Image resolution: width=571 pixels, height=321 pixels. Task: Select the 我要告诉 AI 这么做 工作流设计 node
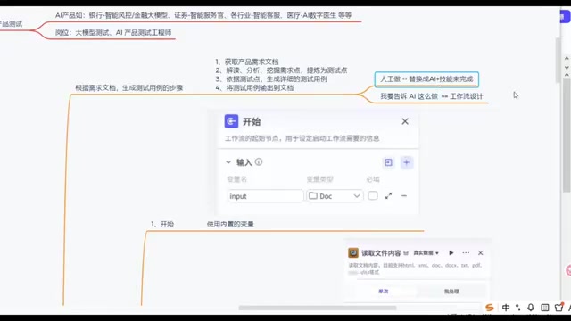point(432,96)
